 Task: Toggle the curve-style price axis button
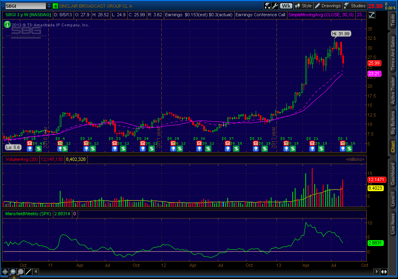coord(372,15)
